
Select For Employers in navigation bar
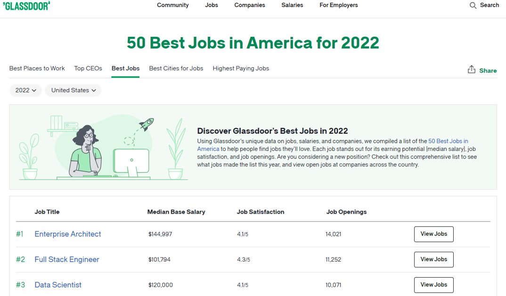coord(338,5)
